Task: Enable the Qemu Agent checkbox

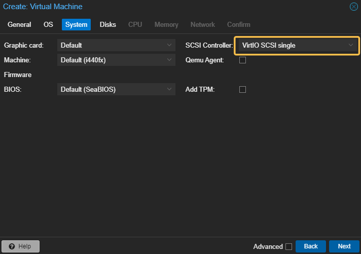Action: 242,60
